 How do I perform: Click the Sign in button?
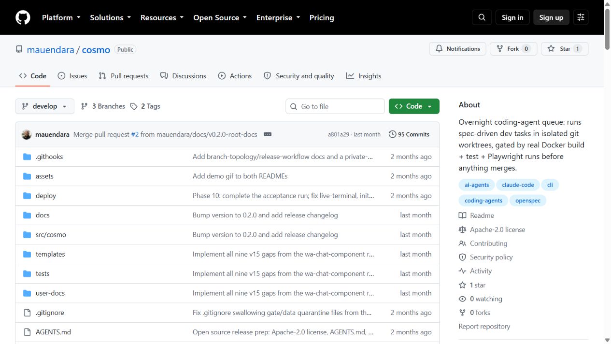512,17
